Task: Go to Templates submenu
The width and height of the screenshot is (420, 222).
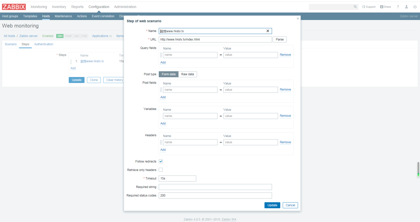Action: [x=30, y=16]
